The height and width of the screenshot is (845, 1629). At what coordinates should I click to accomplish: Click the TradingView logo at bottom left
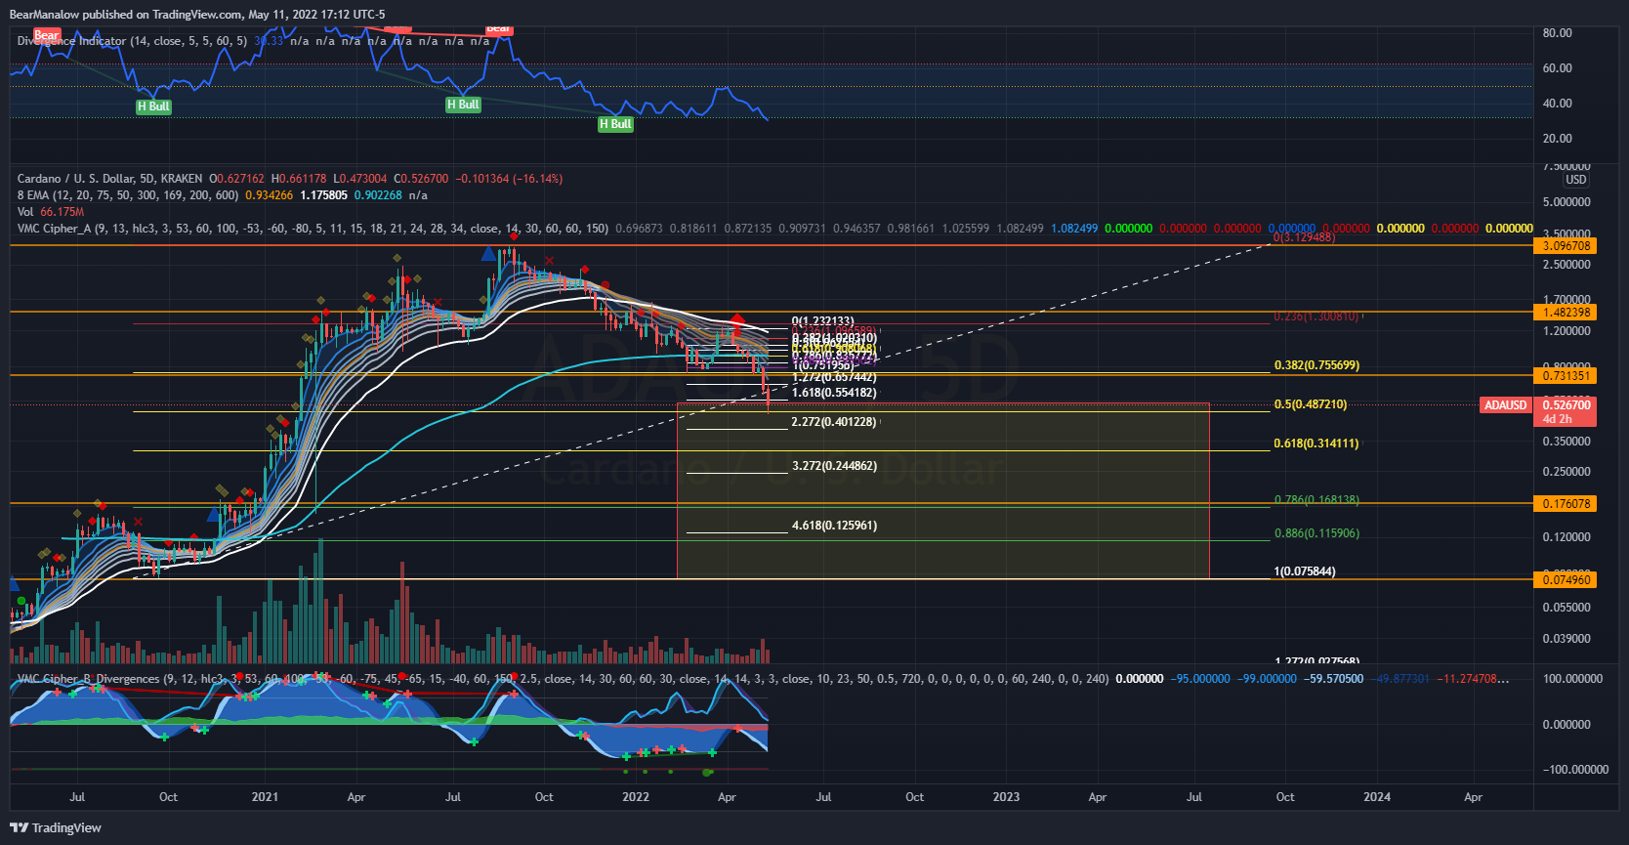56,827
